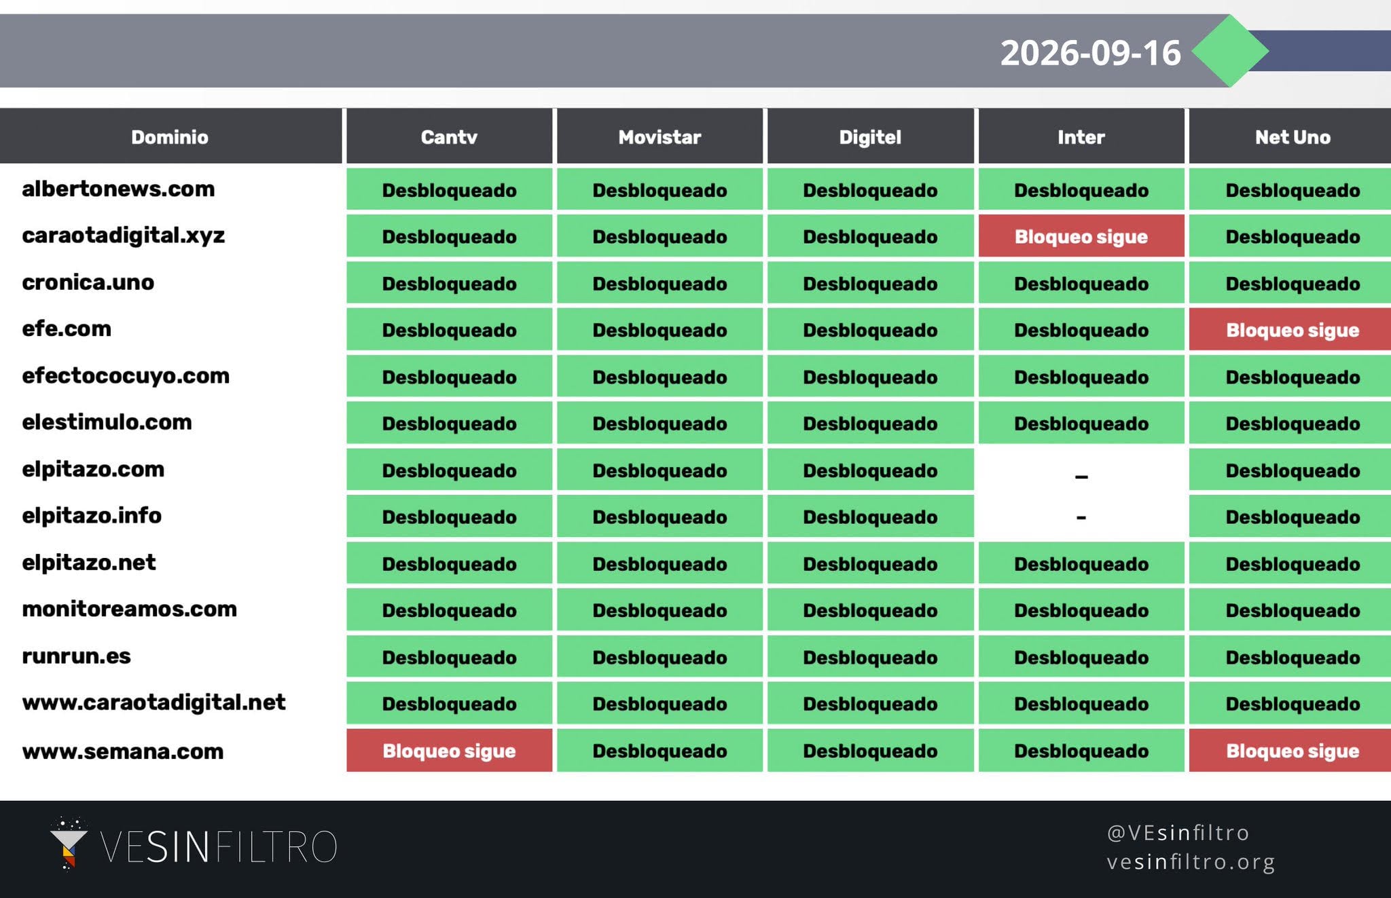The image size is (1391, 898).
Task: Click the VESINFILTRO wordmark text in the footer
Action: pos(219,846)
